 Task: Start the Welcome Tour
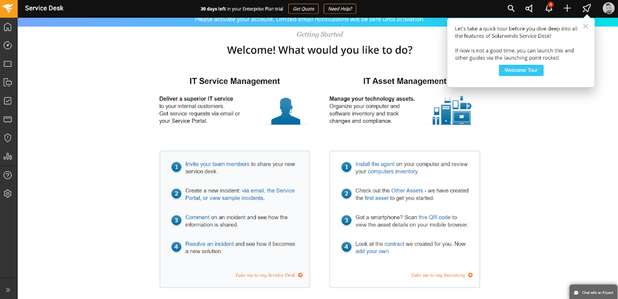521,71
